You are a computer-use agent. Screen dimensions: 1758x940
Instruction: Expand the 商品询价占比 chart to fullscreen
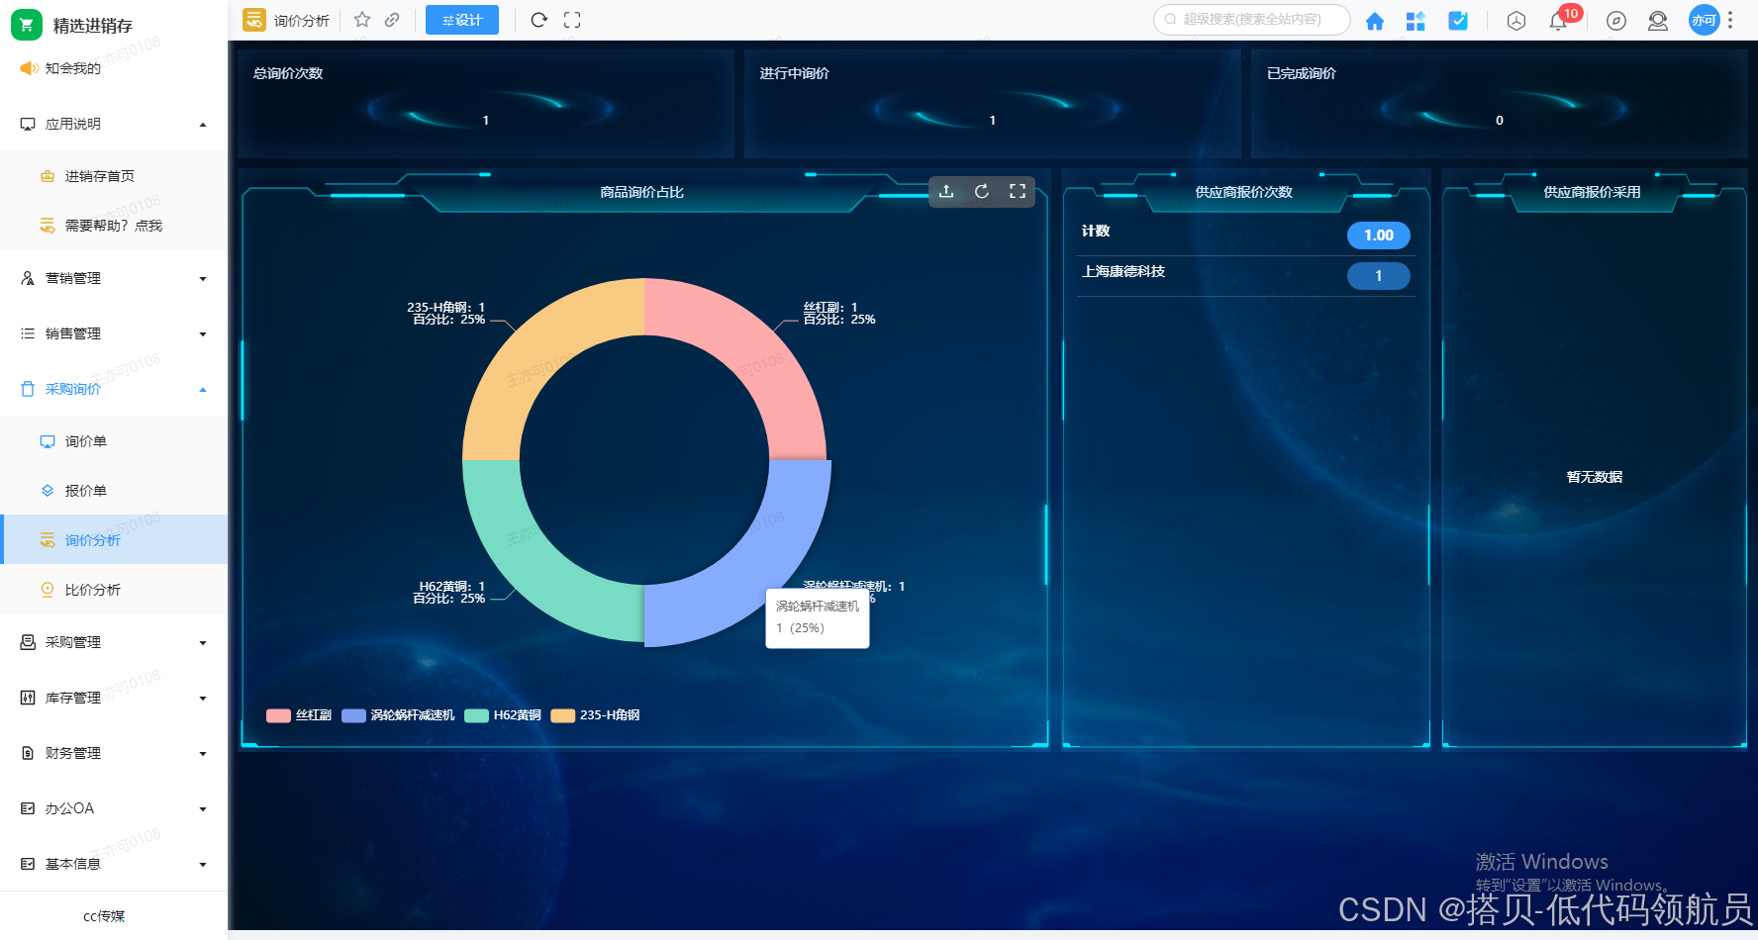click(1017, 191)
